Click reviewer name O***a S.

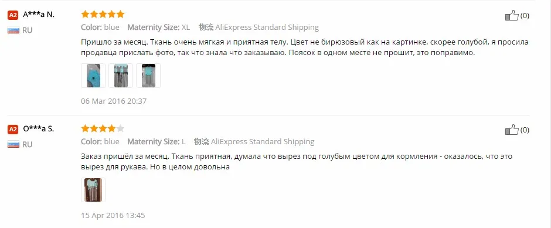point(38,129)
